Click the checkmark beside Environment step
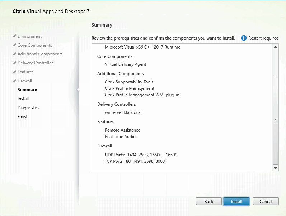 pyautogui.click(x=14, y=36)
